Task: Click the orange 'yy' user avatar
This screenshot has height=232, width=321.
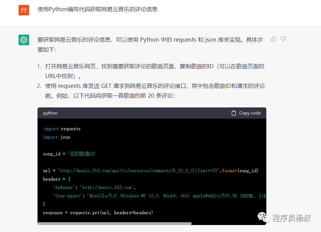Action: (x=24, y=10)
